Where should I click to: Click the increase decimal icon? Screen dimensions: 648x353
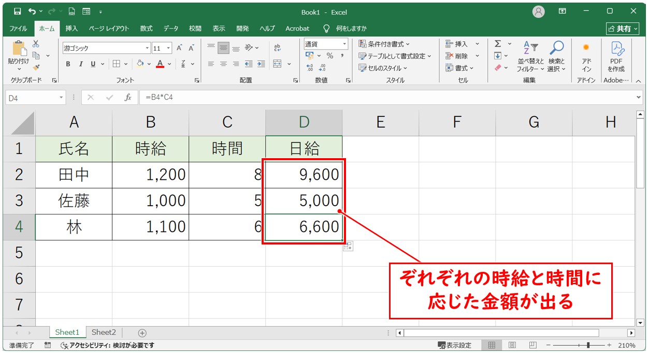tap(310, 68)
